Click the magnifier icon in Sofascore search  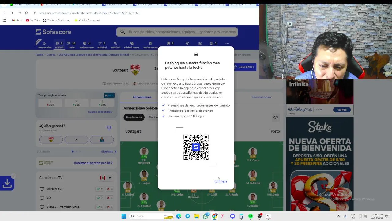point(123,32)
